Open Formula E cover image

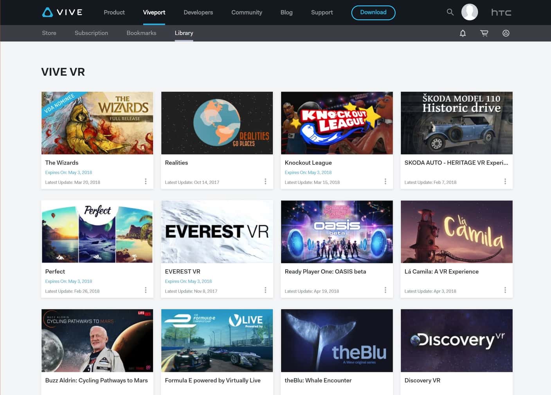tap(217, 341)
